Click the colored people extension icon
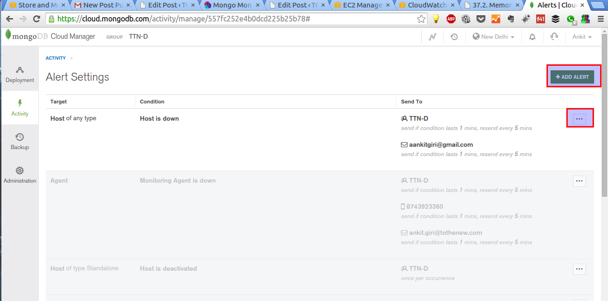608x301 pixels. click(586, 19)
